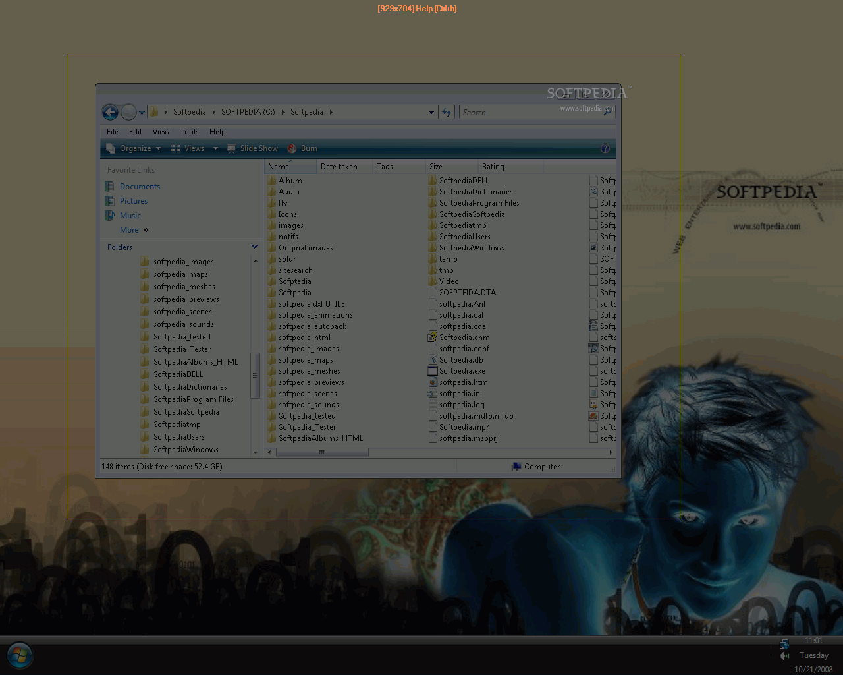This screenshot has width=843, height=675.
Task: Select the Softpedia.chm help file icon
Action: pyautogui.click(x=433, y=337)
